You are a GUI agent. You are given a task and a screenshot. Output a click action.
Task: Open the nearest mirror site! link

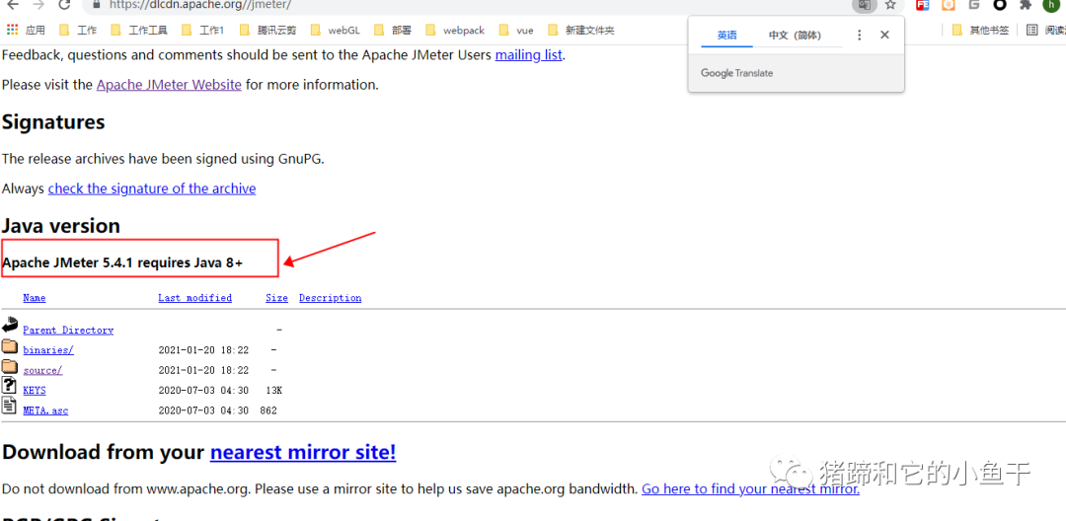(x=303, y=452)
